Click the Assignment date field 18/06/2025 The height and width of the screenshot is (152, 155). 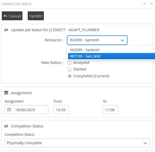tap(30, 110)
